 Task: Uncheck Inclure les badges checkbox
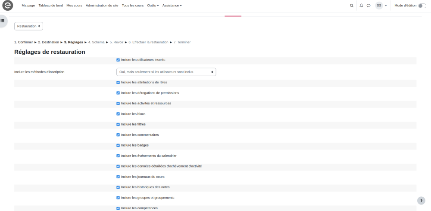click(x=118, y=145)
